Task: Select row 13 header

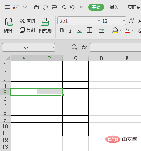Action: point(5,146)
